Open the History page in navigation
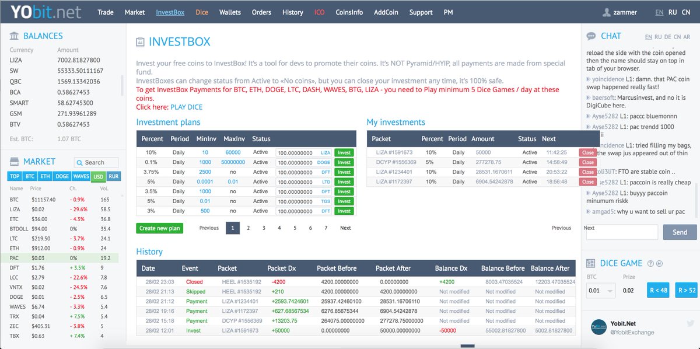Viewport: 700px width, 349px height. point(292,12)
